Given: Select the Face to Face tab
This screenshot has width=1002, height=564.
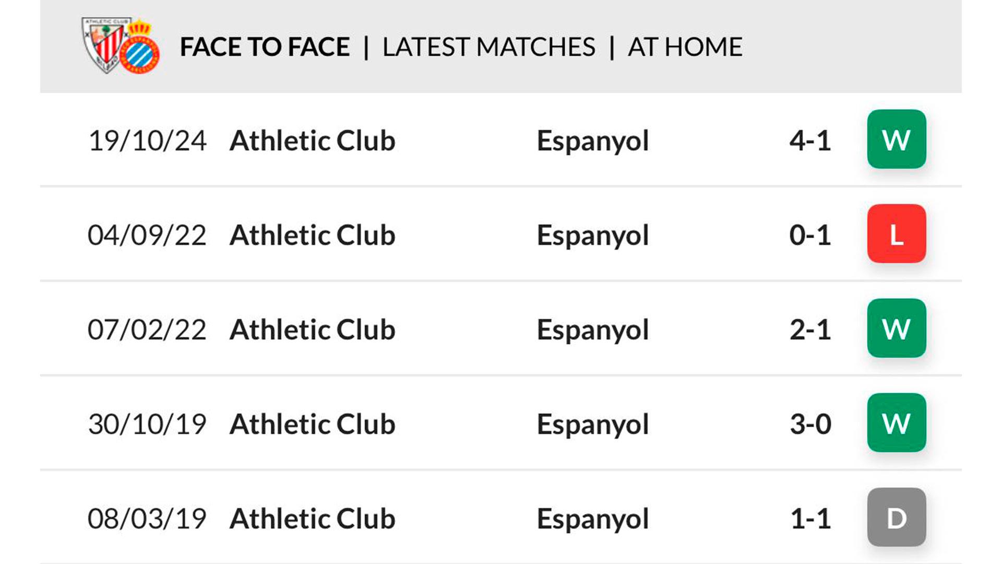Looking at the screenshot, I should pos(265,47).
